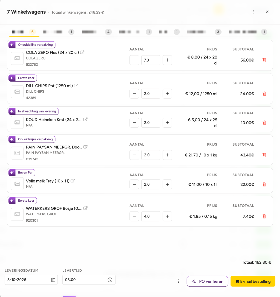Increase KOUD Heineken Krat quantity

[x=167, y=122]
